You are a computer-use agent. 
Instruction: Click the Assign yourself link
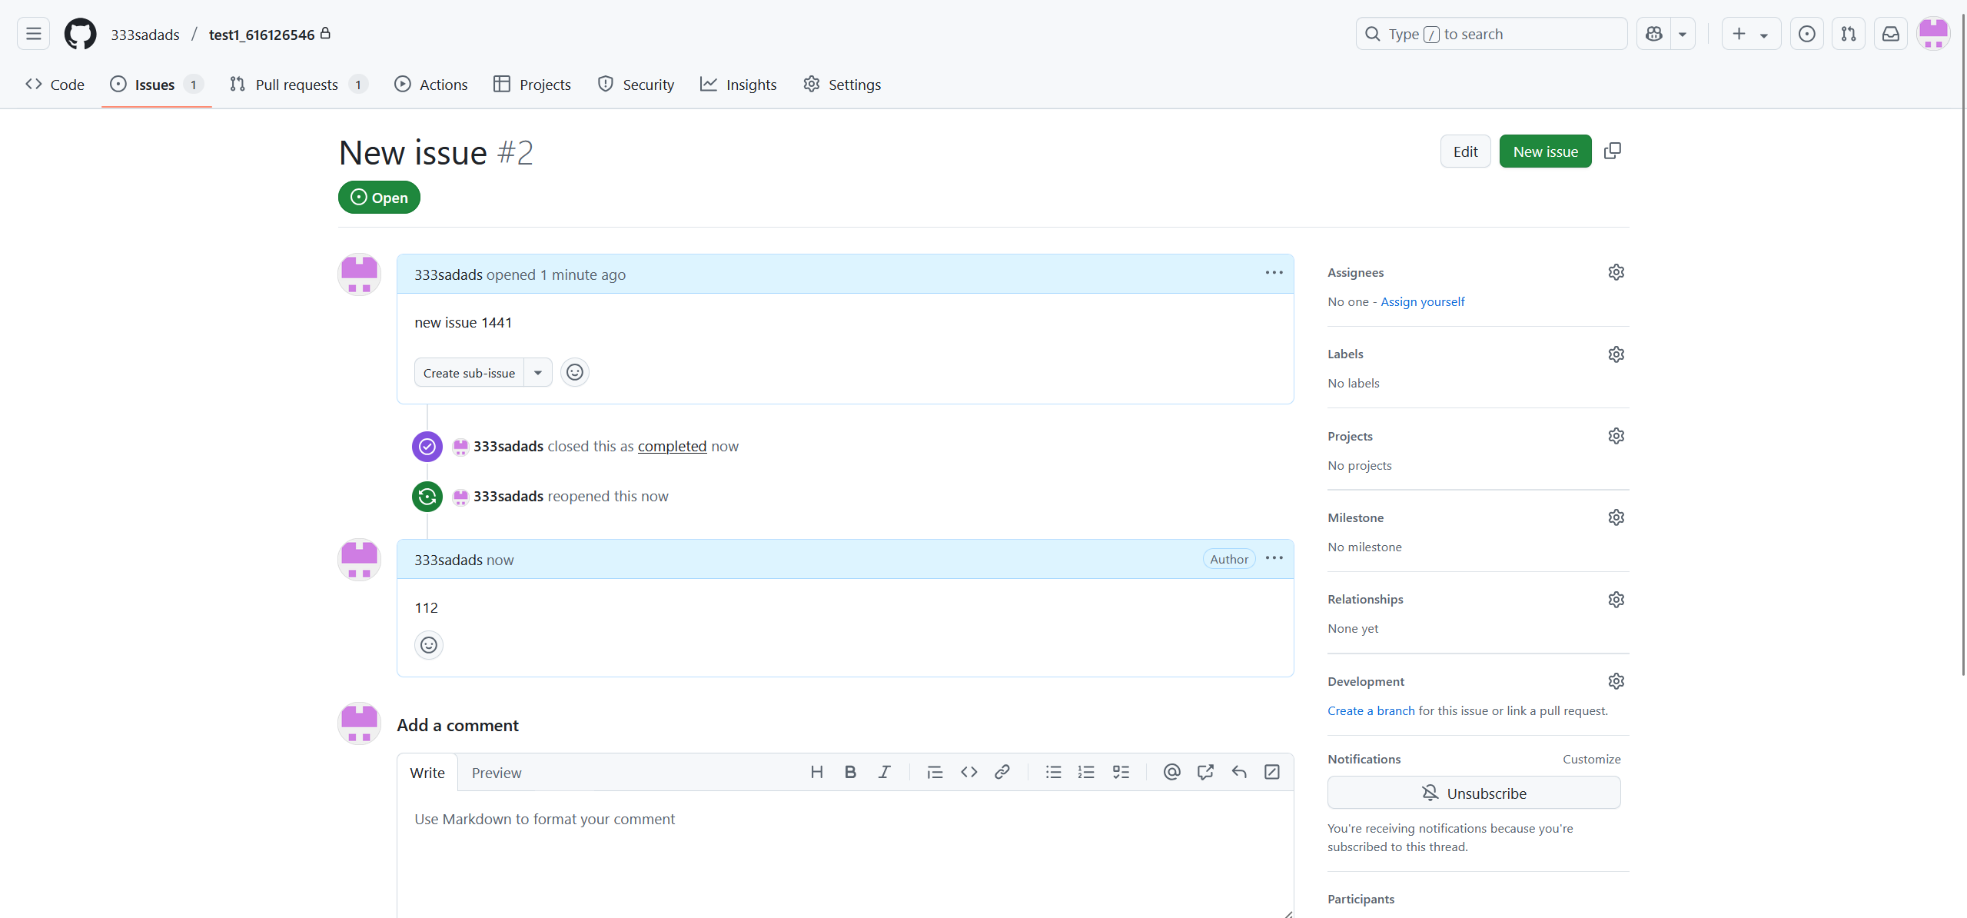pyautogui.click(x=1422, y=301)
